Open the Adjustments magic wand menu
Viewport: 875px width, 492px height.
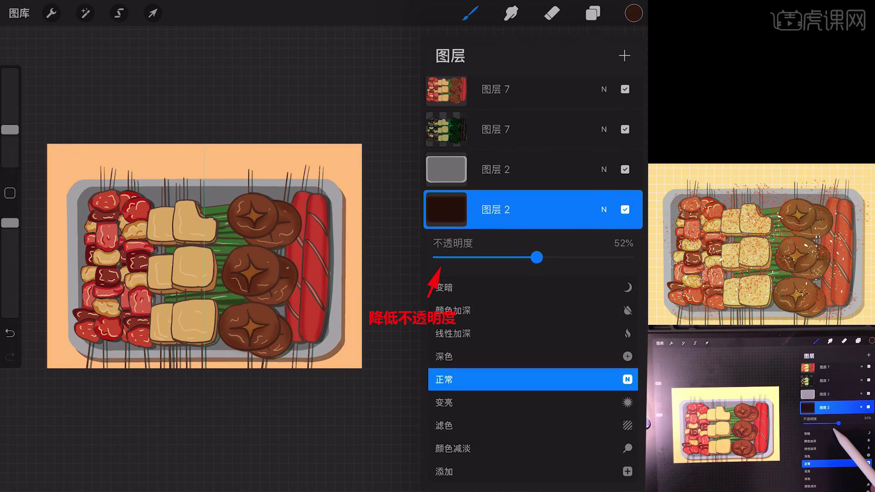[85, 13]
